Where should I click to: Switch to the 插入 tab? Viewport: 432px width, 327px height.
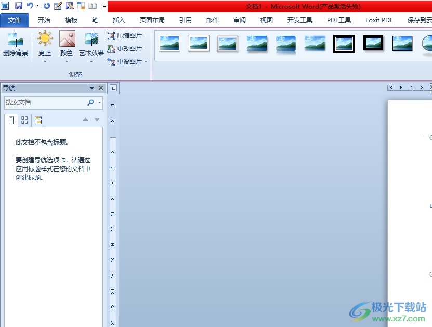pyautogui.click(x=119, y=20)
